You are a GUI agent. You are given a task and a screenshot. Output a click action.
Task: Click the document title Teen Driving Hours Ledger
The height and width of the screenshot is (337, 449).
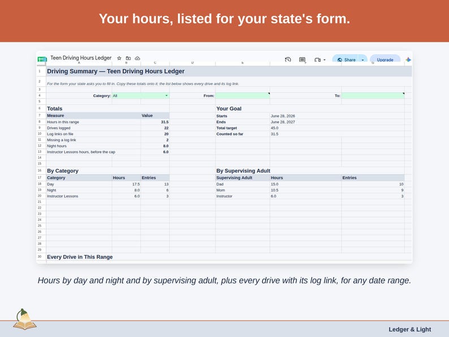(81, 58)
